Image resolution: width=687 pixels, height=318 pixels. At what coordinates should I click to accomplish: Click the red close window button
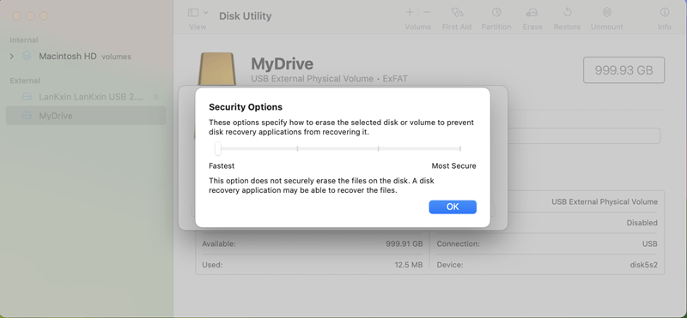(x=16, y=15)
